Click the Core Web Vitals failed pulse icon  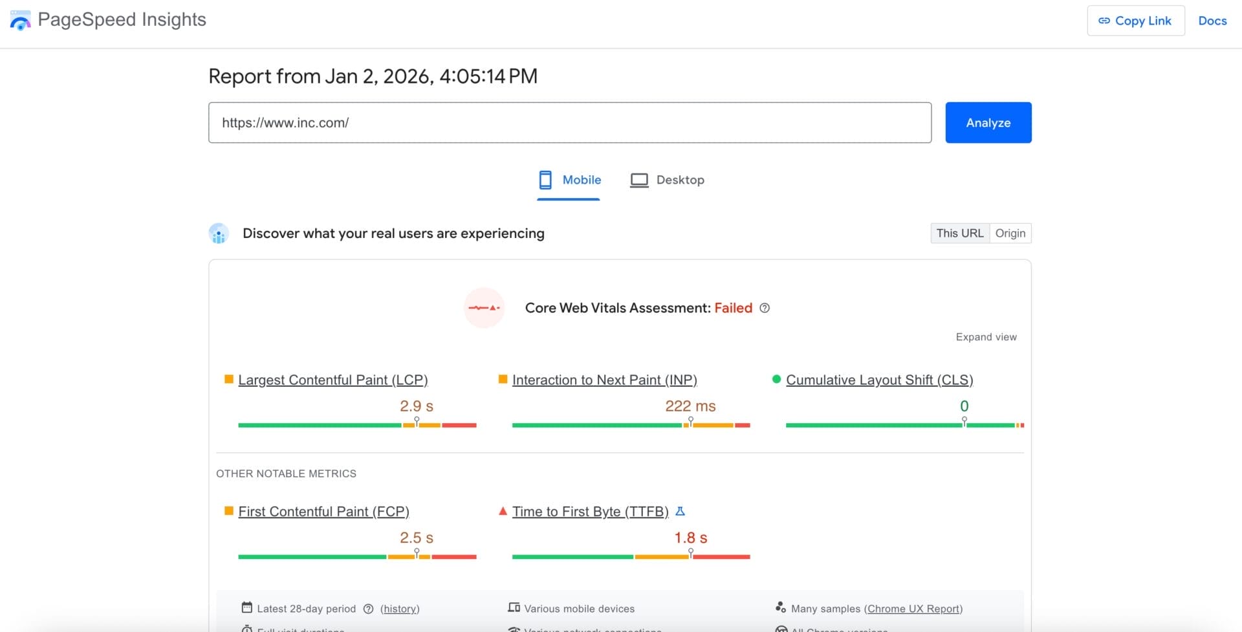[x=485, y=308]
